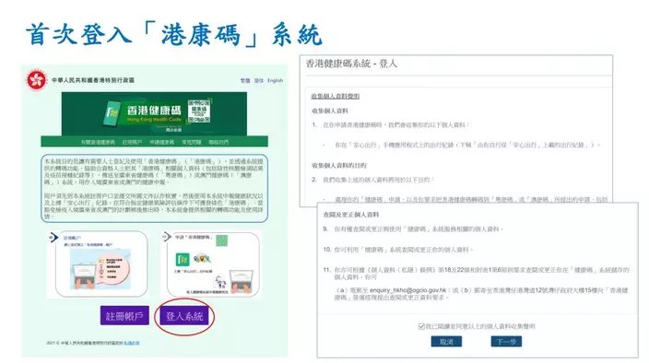Click the 中華人民共和國香港特別行政區 header text

93,80
